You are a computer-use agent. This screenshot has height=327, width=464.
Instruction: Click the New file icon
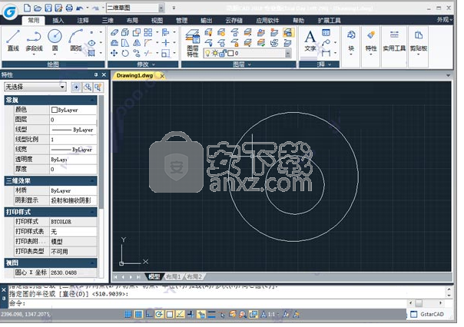27,8
